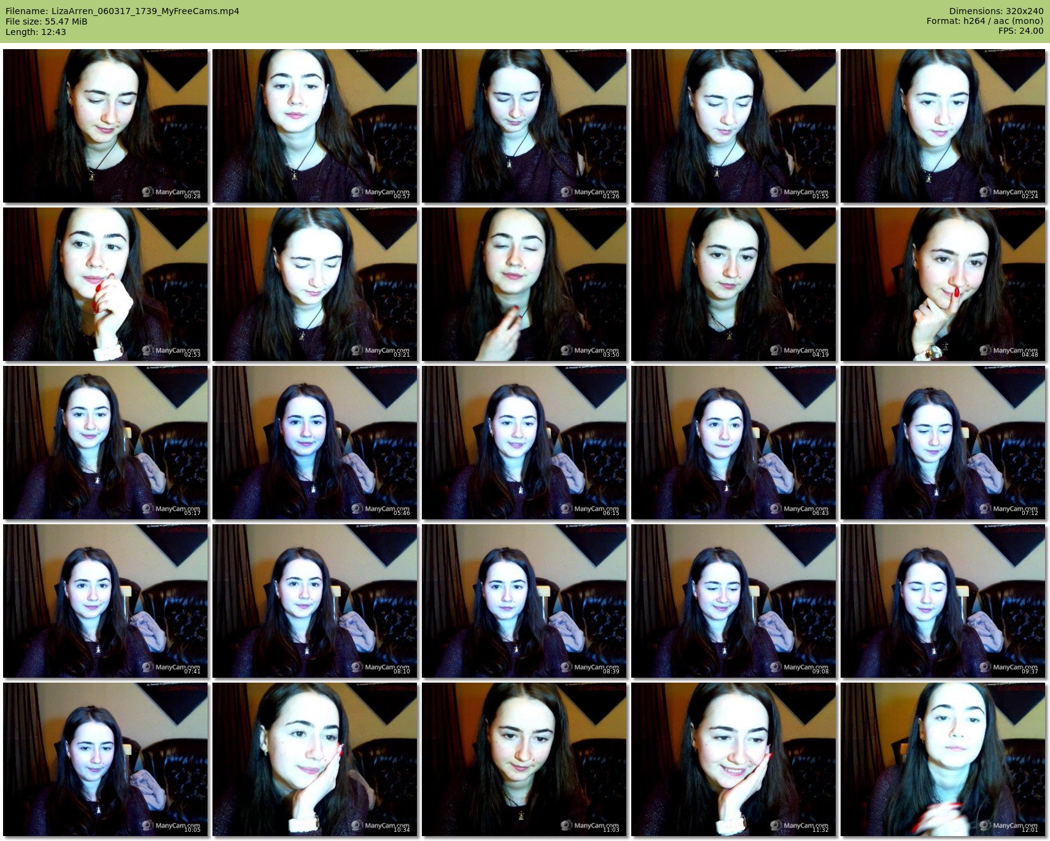Click the thumbnail marked 01:26
The height and width of the screenshot is (841, 1050).
tap(524, 126)
